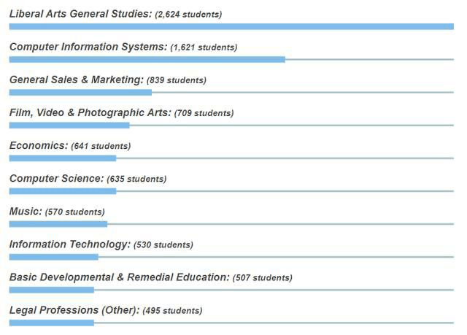Select the Music blue bar
The width and height of the screenshot is (467, 335).
(58, 224)
